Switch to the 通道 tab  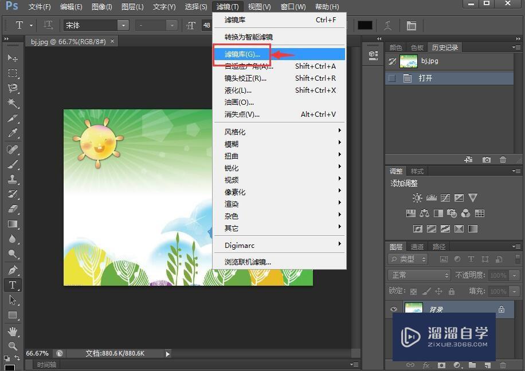coord(417,247)
